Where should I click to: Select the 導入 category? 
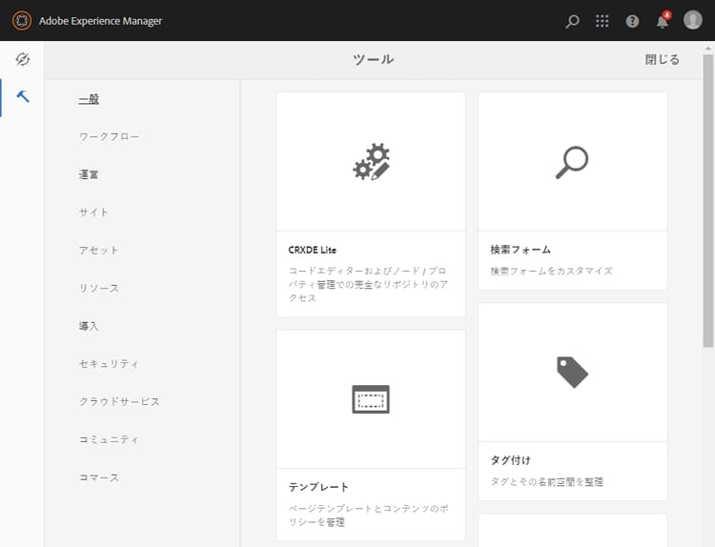89,326
